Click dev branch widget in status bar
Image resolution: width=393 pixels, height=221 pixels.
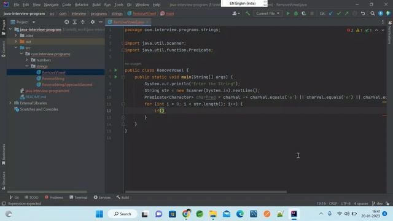tap(378, 203)
